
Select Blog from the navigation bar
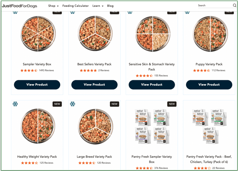pyautogui.click(x=110, y=6)
